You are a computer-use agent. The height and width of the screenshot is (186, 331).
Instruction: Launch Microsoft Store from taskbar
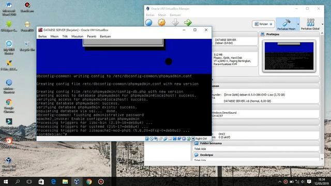point(41,181)
